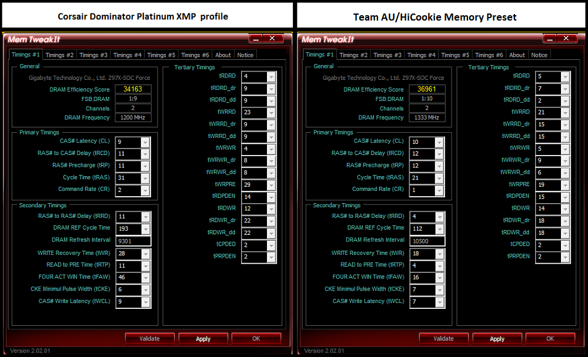Image resolution: width=588 pixels, height=357 pixels.
Task: Open Notice tab in Team AU window
Action: 539,55
